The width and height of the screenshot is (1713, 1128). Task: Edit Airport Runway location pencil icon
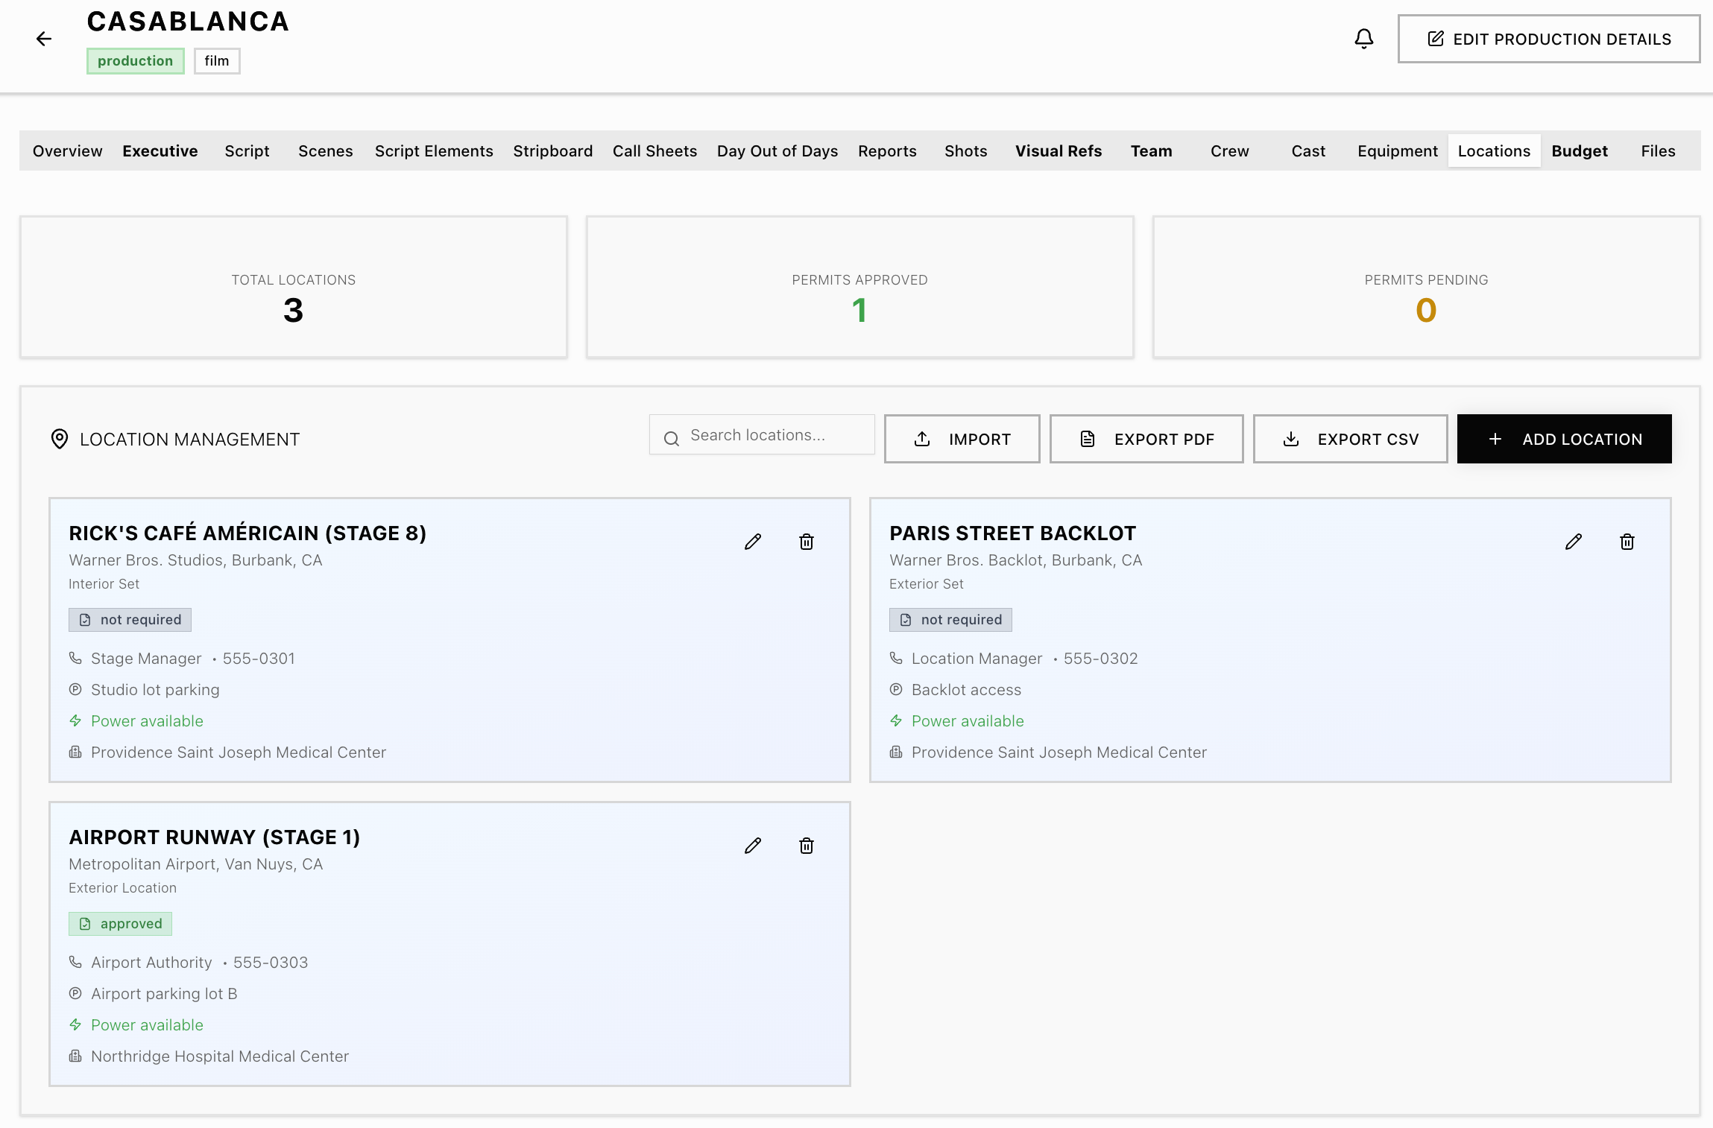pos(753,846)
